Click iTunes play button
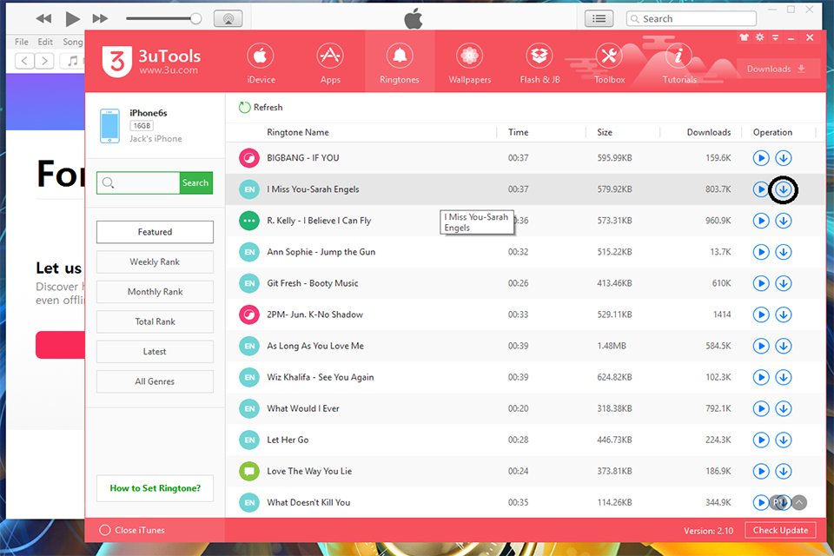This screenshot has width=834, height=556. (x=72, y=19)
